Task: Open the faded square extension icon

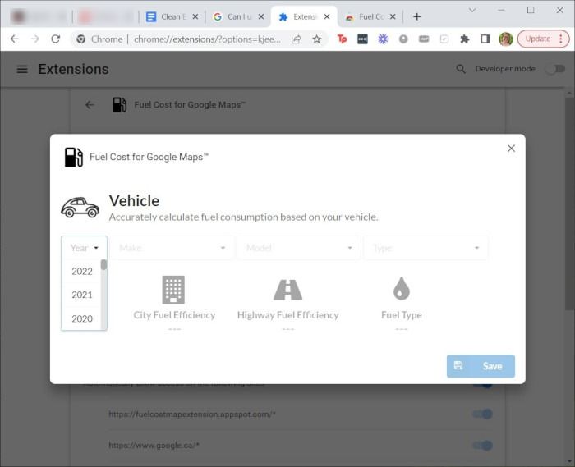Action: click(x=444, y=39)
